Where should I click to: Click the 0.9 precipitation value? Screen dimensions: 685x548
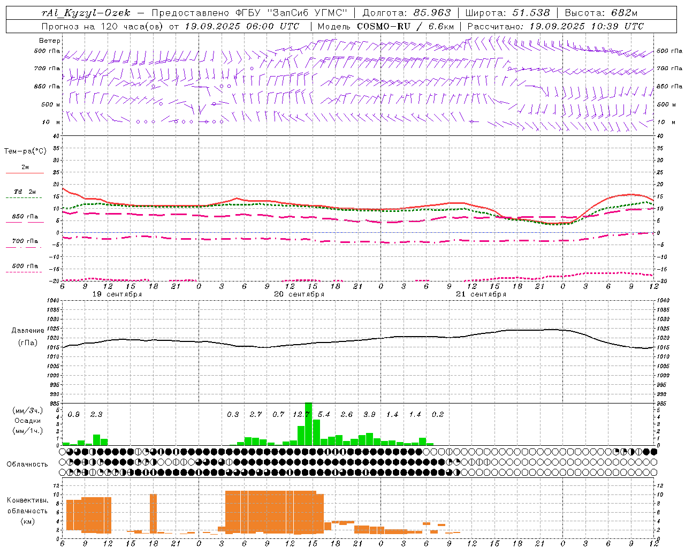(x=74, y=415)
